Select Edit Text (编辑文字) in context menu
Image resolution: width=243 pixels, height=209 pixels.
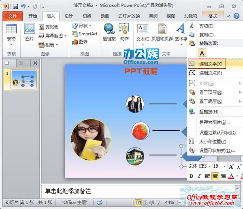(210, 64)
